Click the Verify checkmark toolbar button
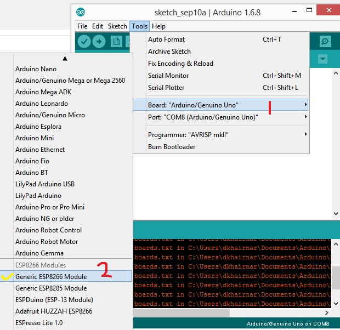The image size is (340, 330). coord(84,42)
